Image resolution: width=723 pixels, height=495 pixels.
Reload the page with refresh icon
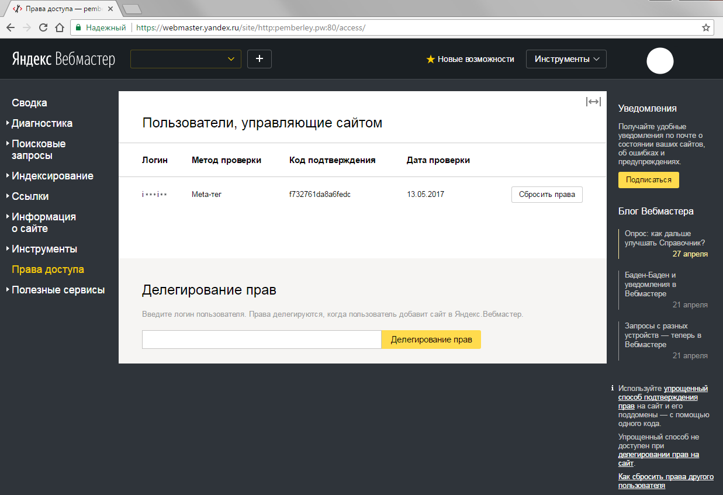43,27
